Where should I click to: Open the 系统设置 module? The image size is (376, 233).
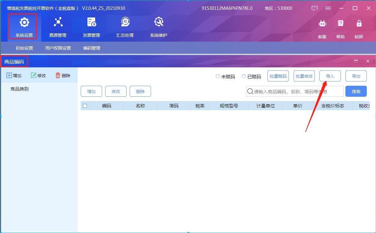pyautogui.click(x=24, y=27)
